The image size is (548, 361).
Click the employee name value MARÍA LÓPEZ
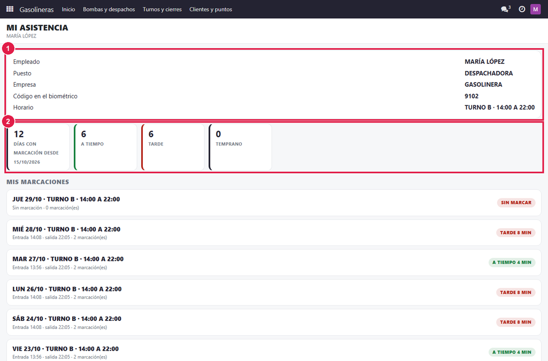pos(484,62)
